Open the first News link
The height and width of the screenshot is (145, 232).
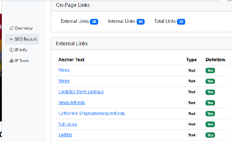64,70
